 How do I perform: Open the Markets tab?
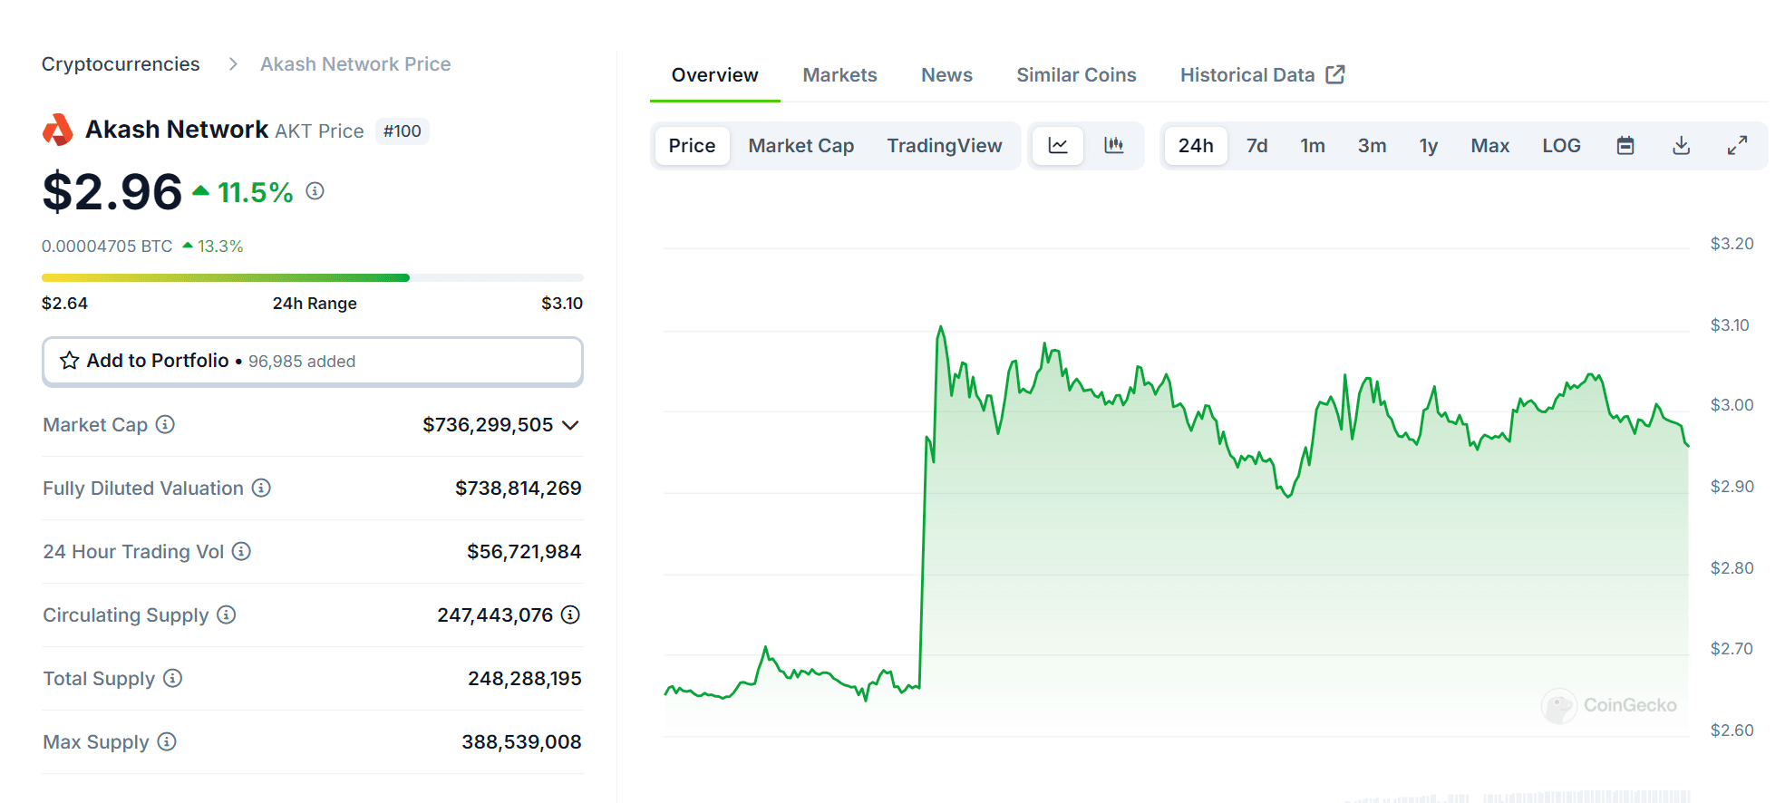coord(840,75)
